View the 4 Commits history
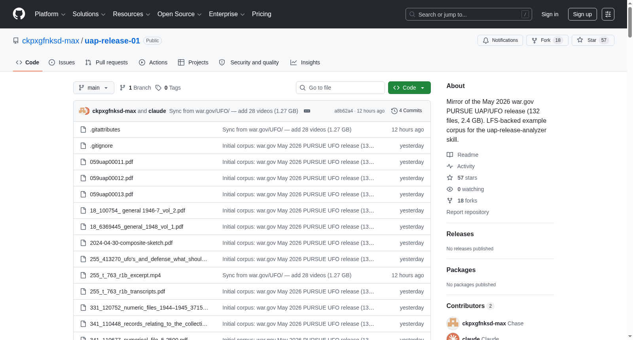 [x=407, y=111]
